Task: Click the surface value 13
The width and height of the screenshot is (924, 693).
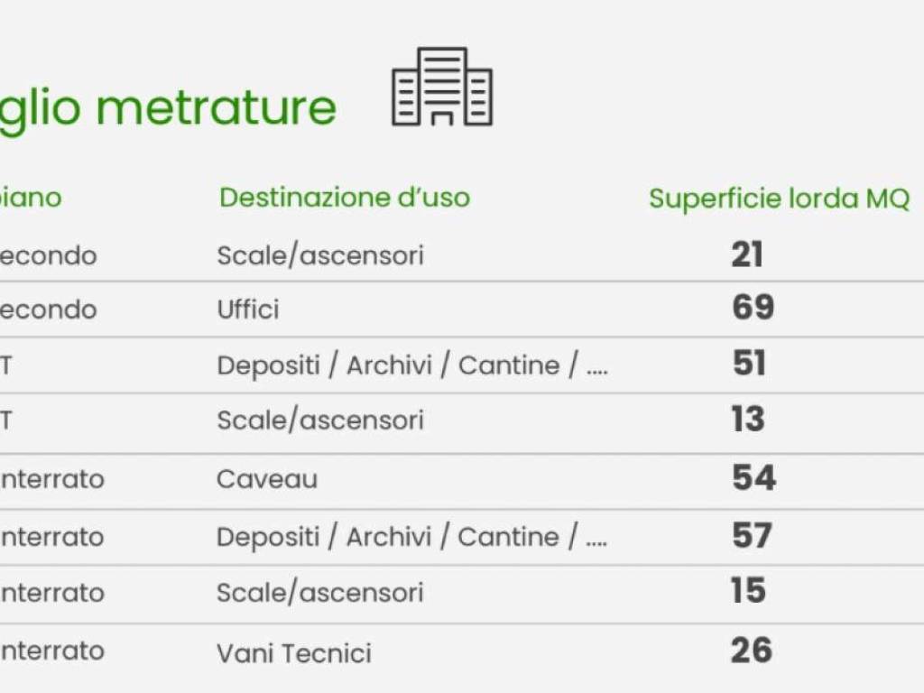Action: [748, 420]
